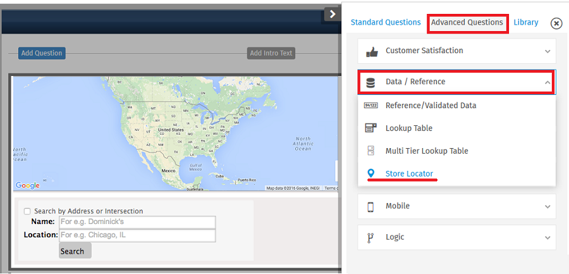The height and width of the screenshot is (274, 569).
Task: Click the Customer Satisfaction label
Action: [x=424, y=51]
